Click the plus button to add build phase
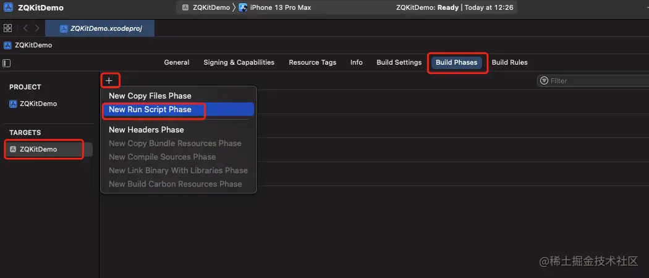The image size is (649, 278). (x=109, y=81)
